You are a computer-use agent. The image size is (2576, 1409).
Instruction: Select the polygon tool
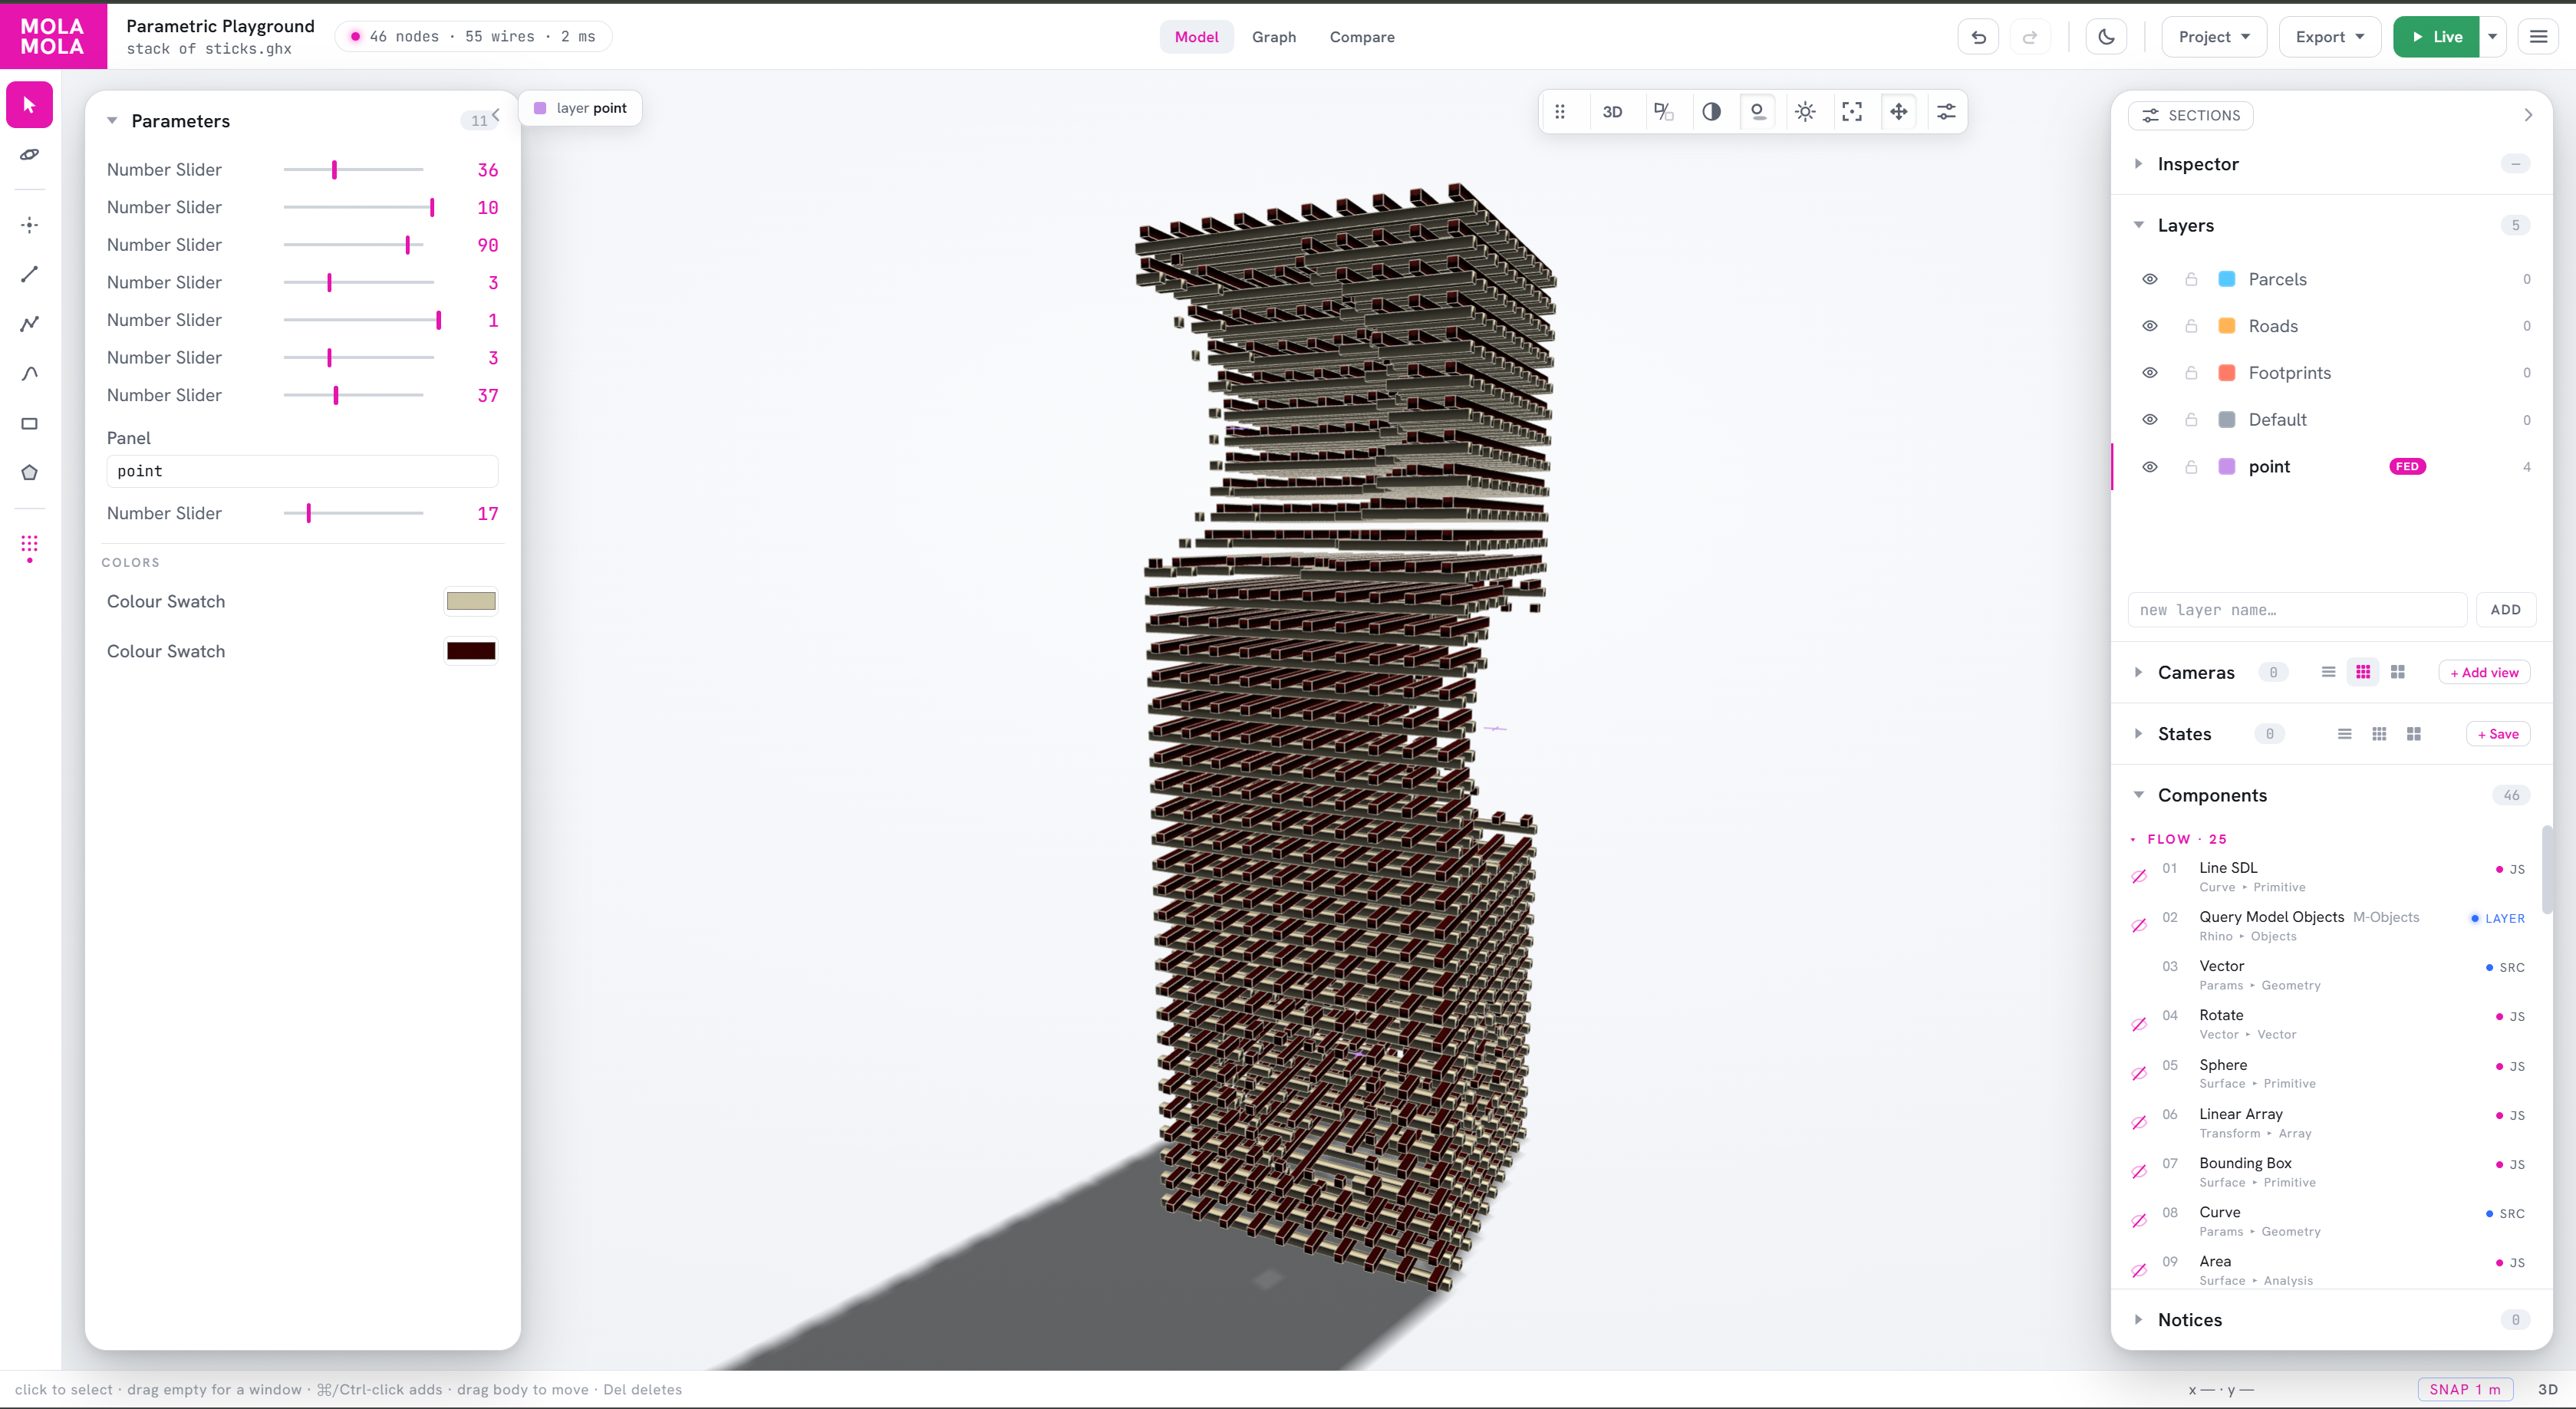[x=30, y=472]
